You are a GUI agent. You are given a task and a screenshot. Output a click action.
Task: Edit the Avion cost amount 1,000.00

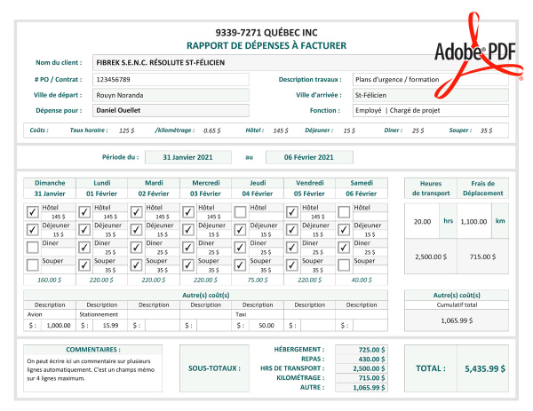[x=57, y=326]
